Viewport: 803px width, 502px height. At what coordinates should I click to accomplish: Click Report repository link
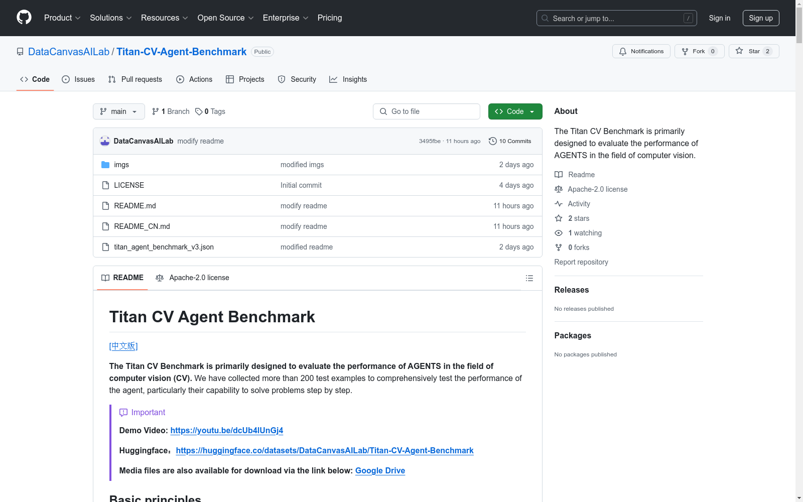click(581, 262)
